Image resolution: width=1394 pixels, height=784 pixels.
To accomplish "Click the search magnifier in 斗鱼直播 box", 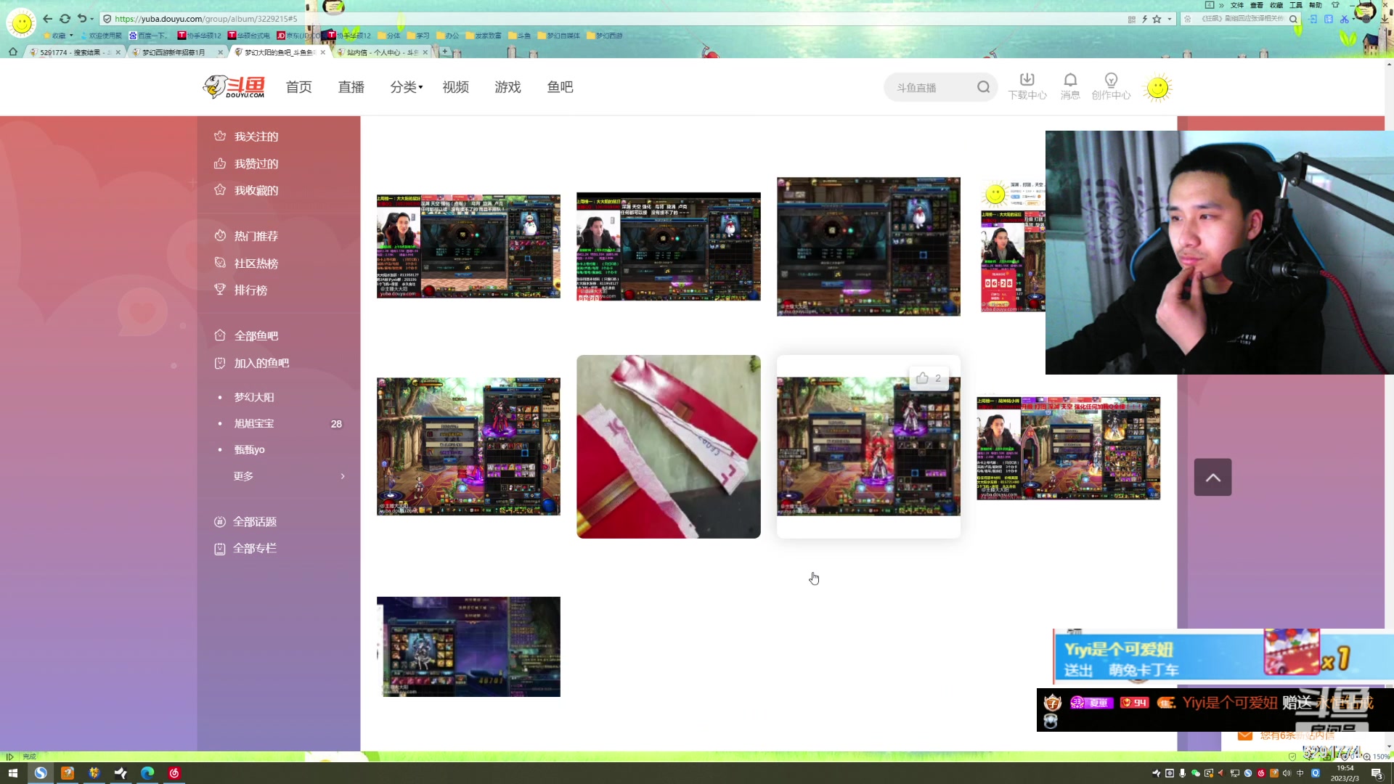I will [983, 87].
